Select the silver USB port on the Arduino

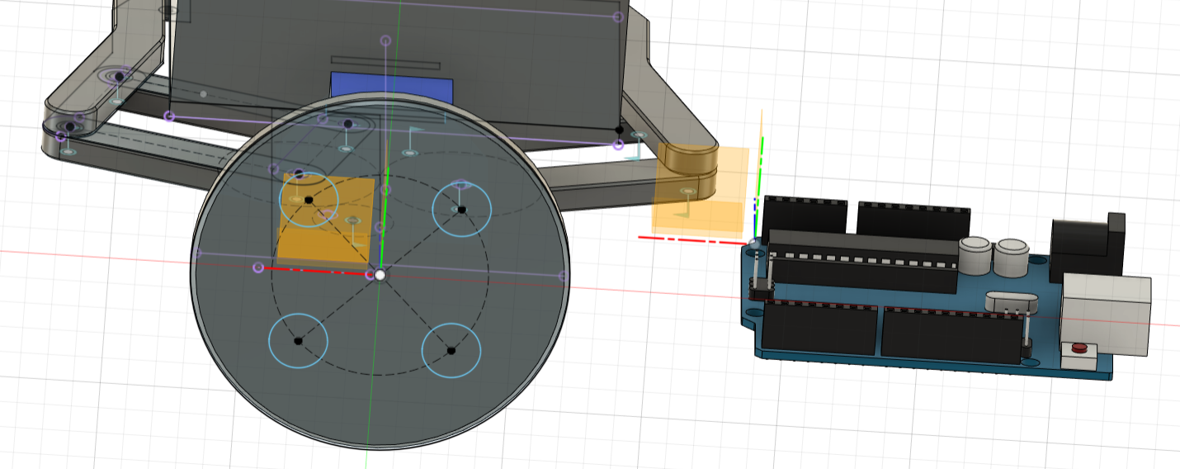point(1107,315)
